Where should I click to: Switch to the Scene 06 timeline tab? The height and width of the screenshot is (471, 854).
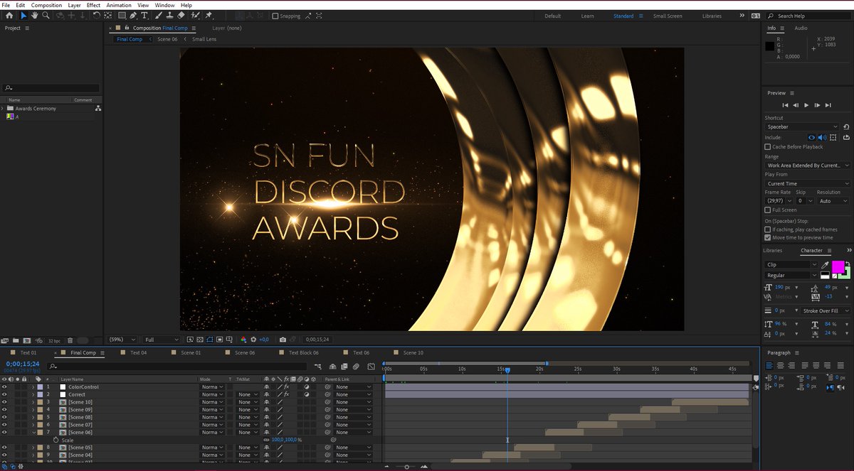pyautogui.click(x=245, y=352)
